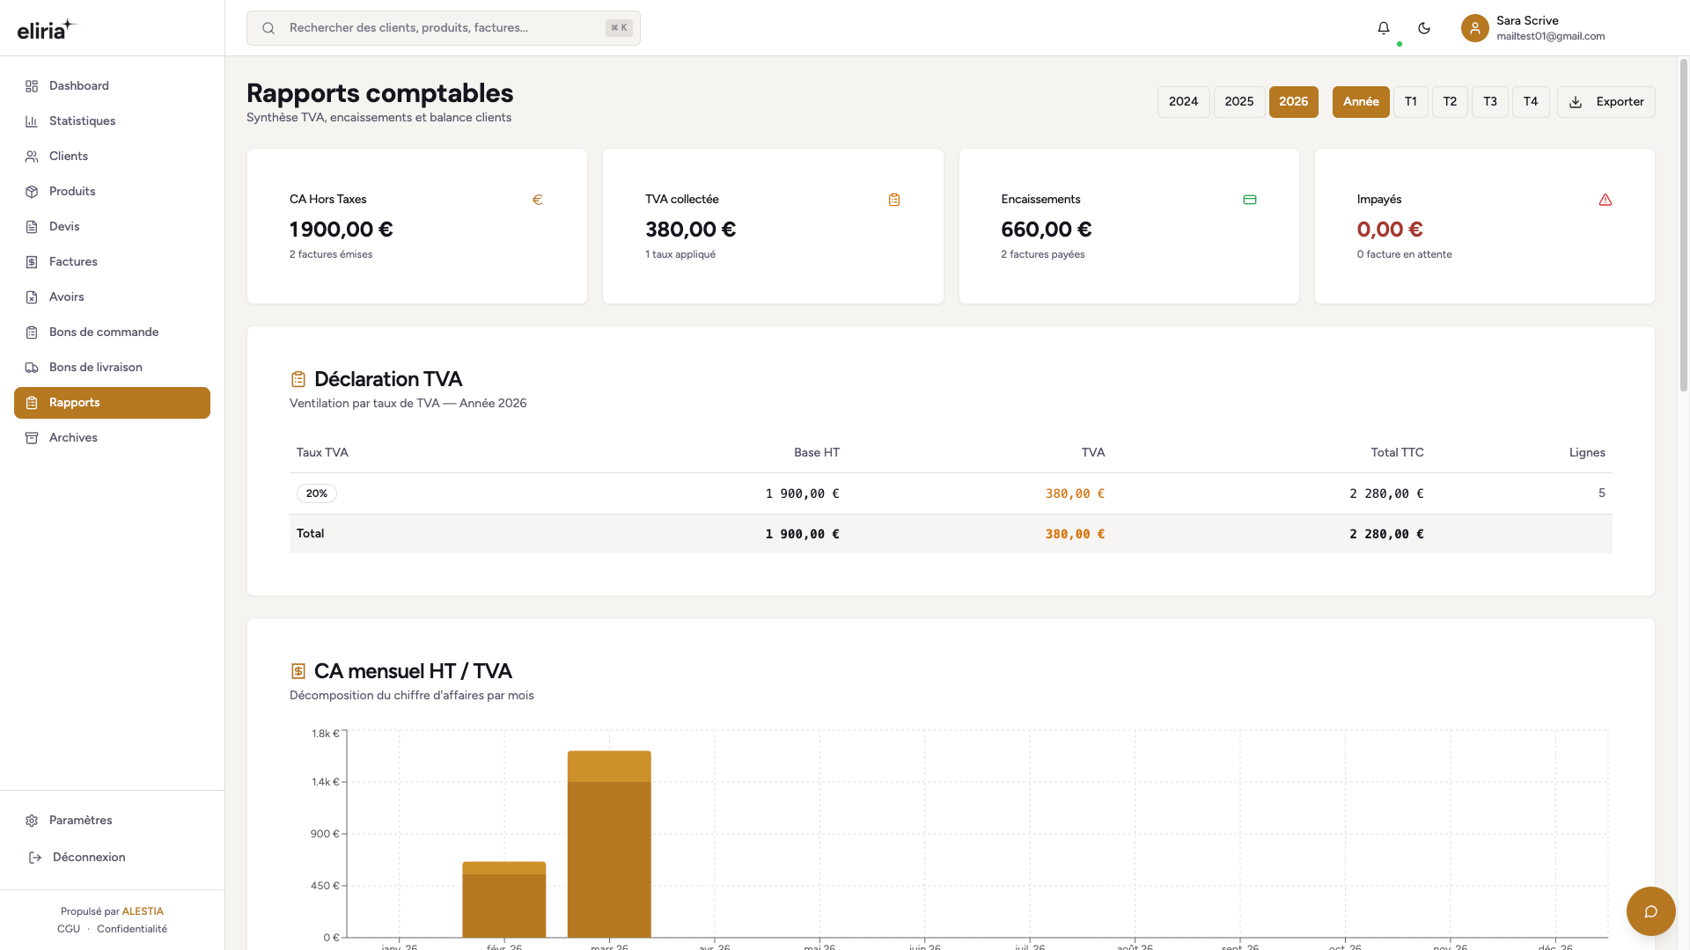Focus the client and invoice search field
The width and height of the screenshot is (1690, 950).
click(445, 28)
